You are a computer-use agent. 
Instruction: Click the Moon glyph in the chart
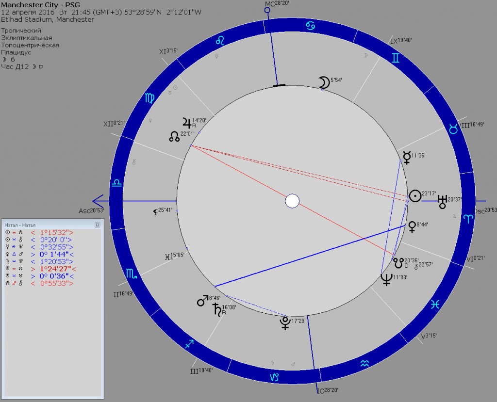point(323,83)
